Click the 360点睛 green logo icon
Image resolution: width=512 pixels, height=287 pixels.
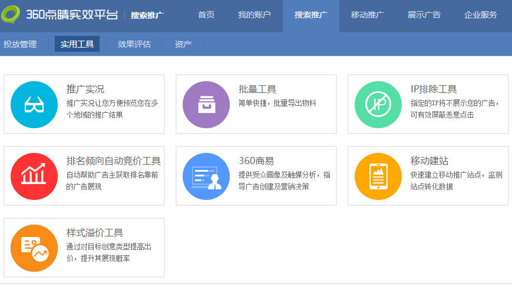(11, 14)
